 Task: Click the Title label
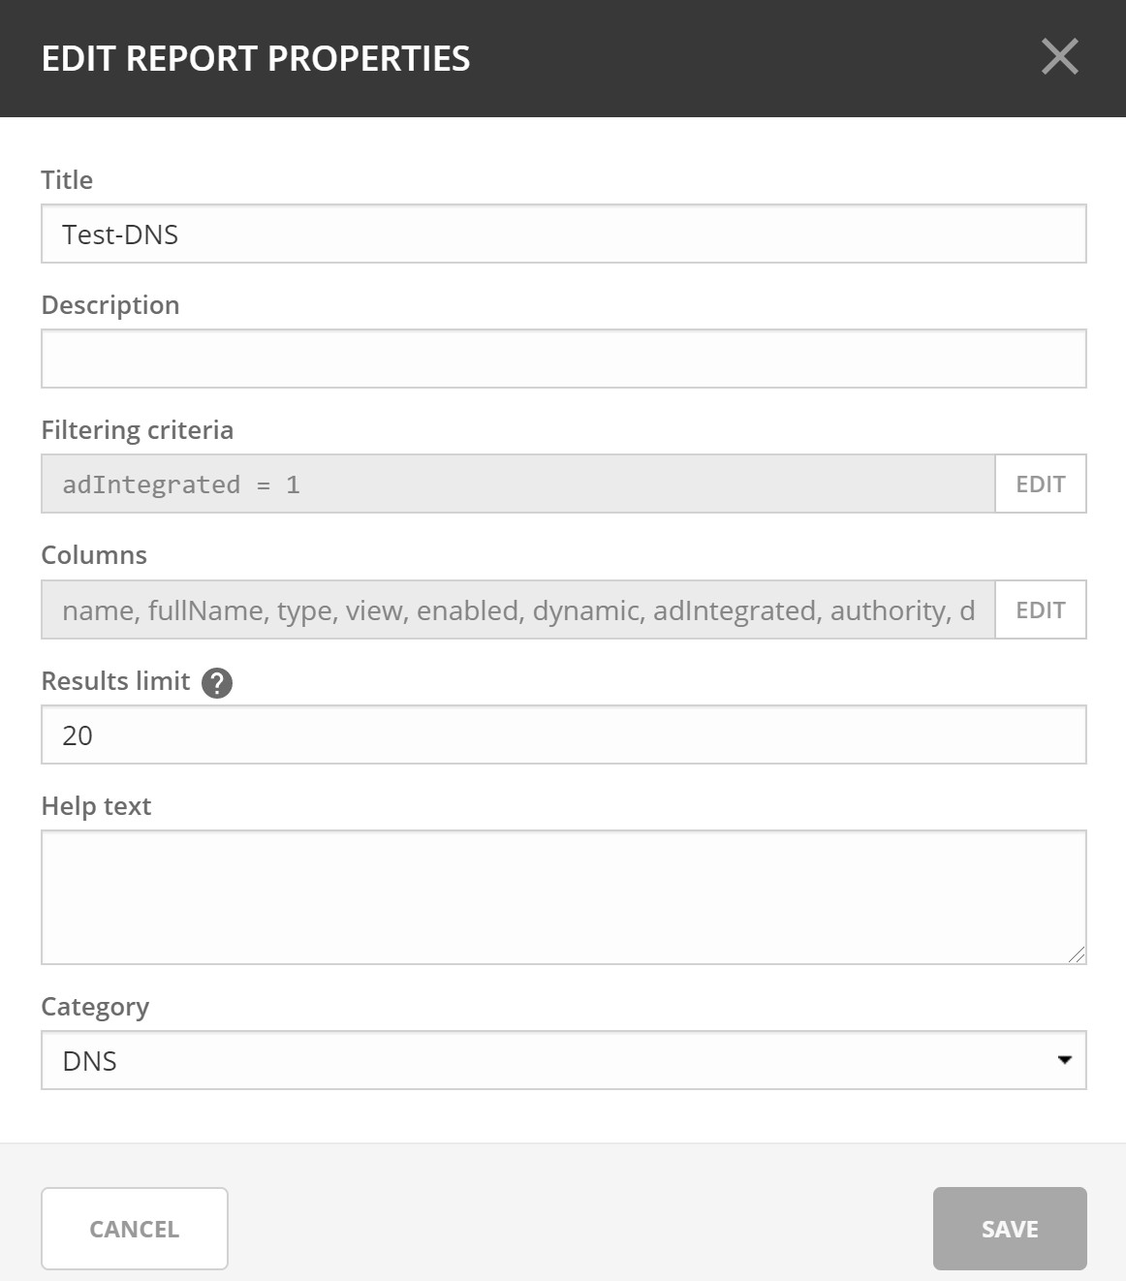click(67, 180)
